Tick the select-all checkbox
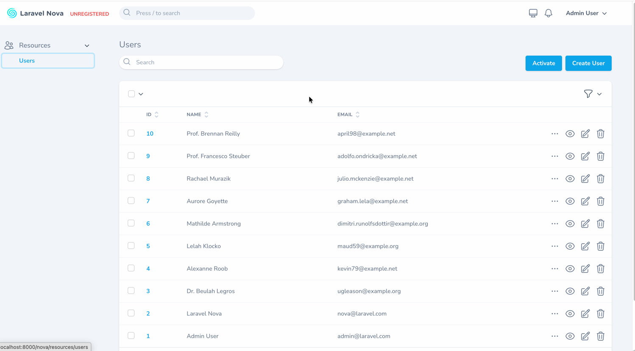This screenshot has width=635, height=351. tap(131, 94)
